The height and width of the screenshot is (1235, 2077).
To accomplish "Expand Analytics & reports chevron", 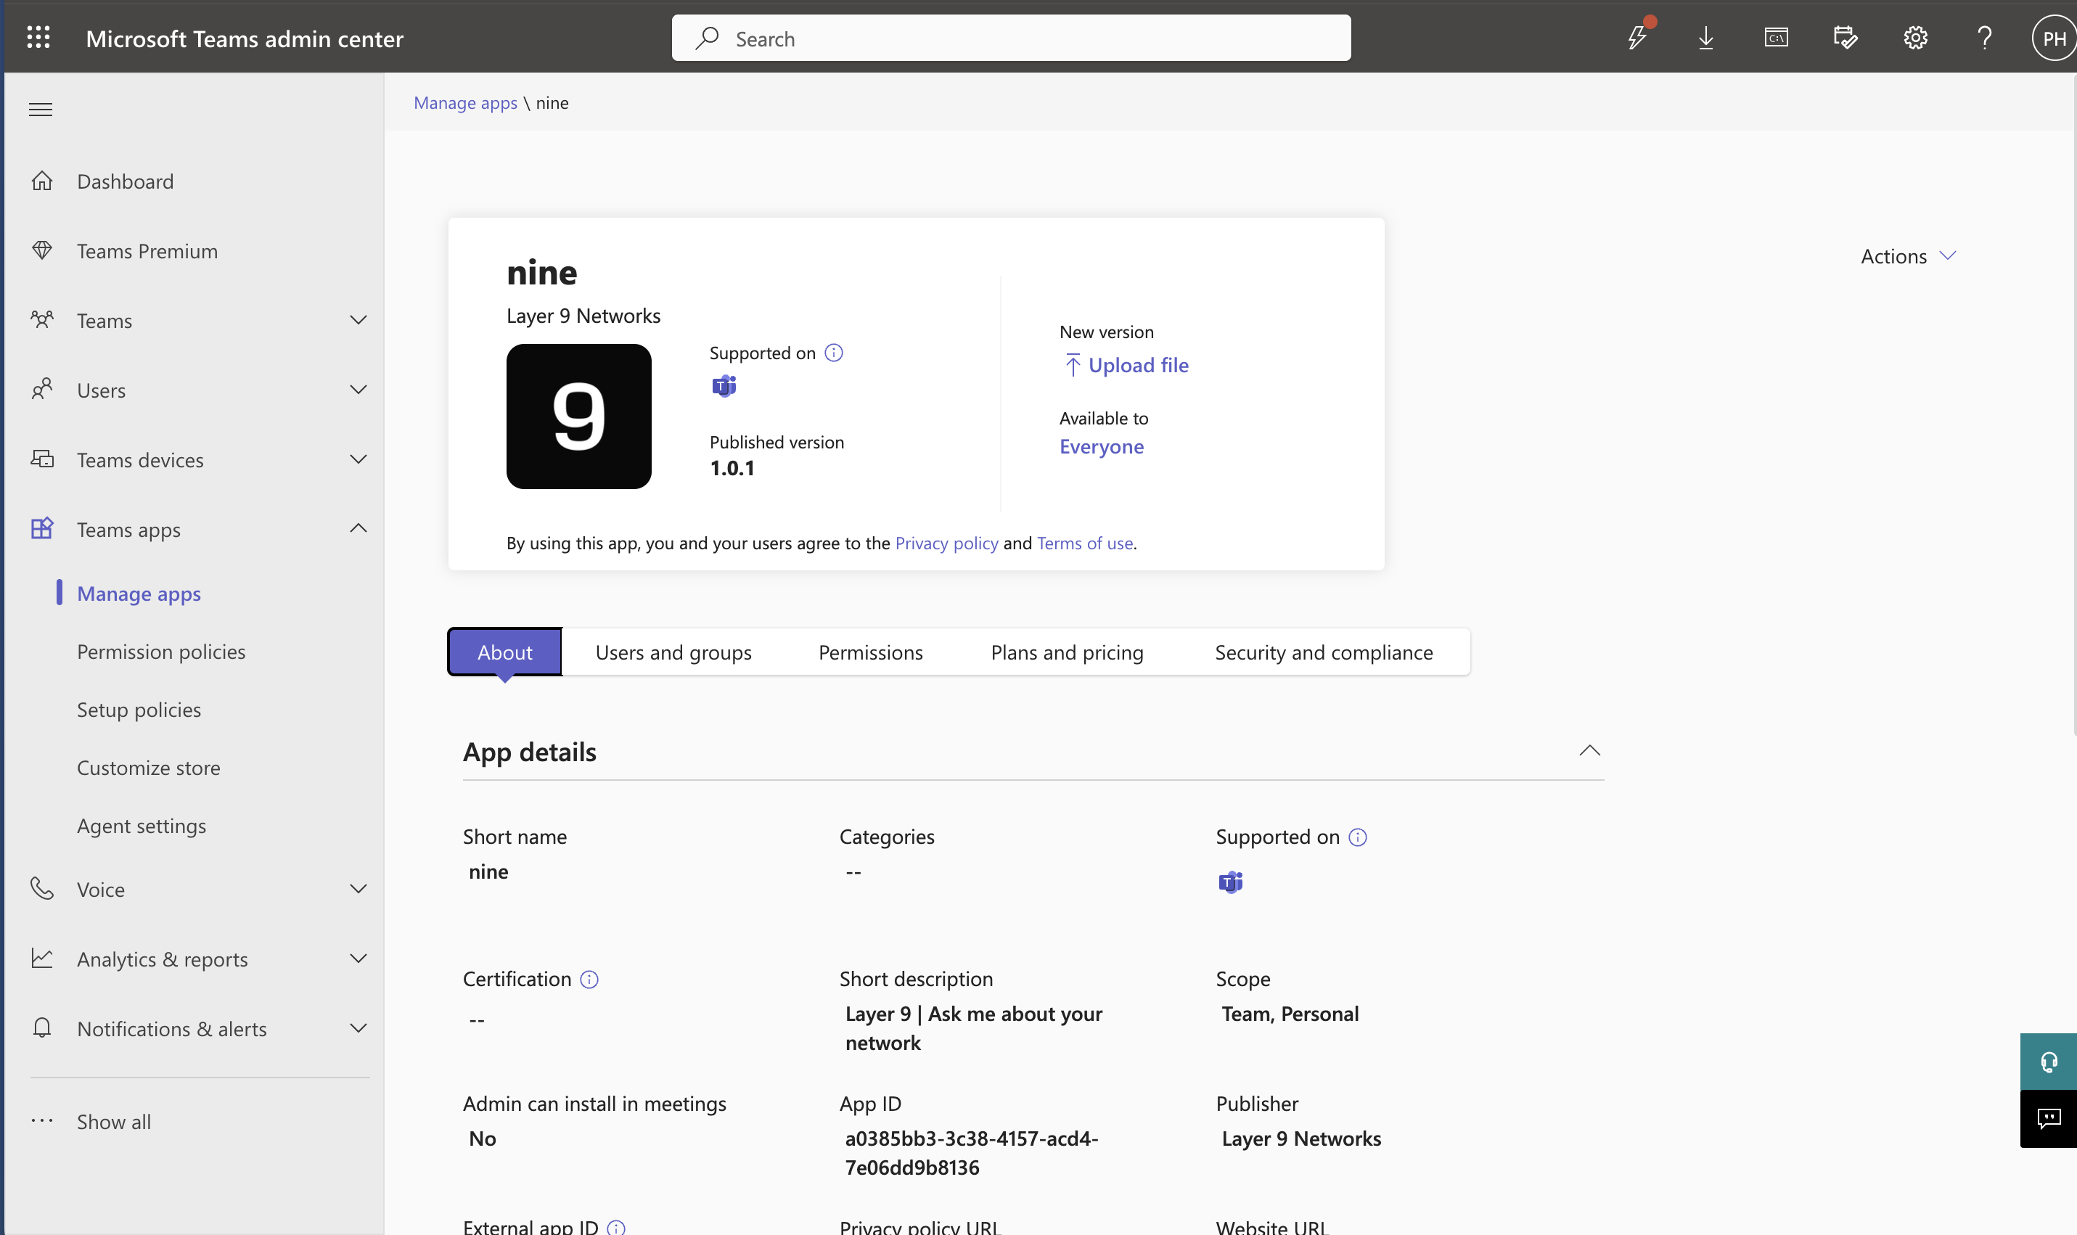I will 359,959.
